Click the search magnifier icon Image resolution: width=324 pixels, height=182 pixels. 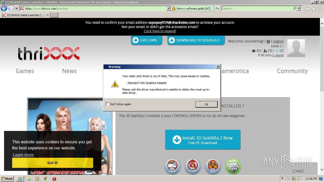click(295, 9)
